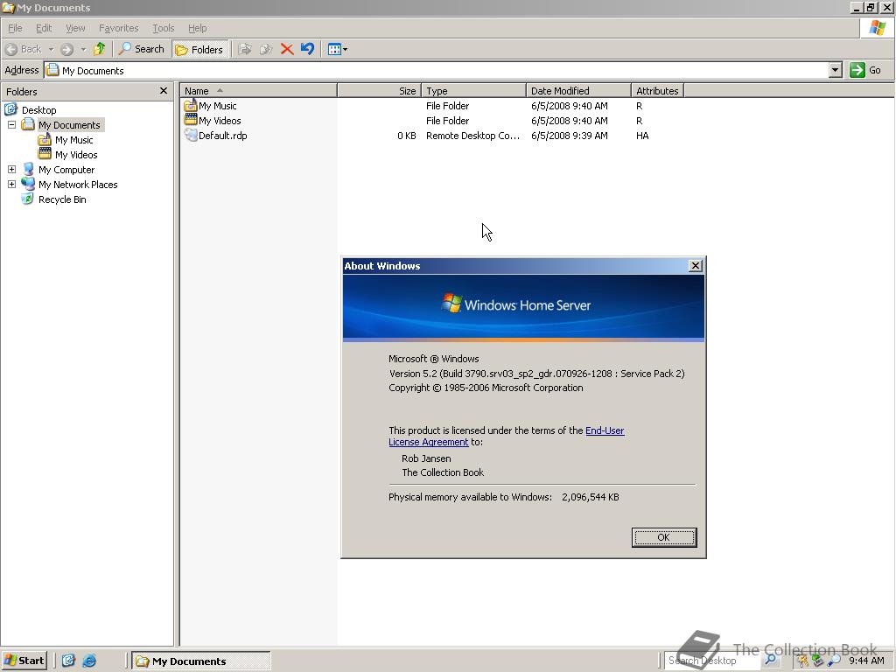Sort by Date Modified column header
This screenshot has width=896, height=672.
pyautogui.click(x=579, y=91)
